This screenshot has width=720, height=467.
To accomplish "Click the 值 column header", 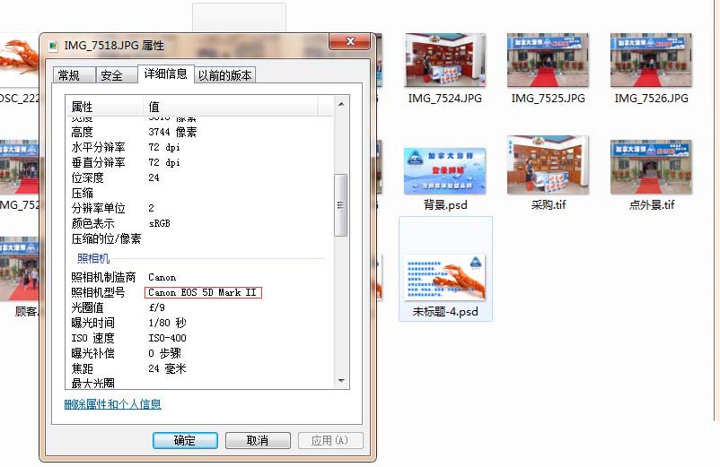I will (x=231, y=107).
